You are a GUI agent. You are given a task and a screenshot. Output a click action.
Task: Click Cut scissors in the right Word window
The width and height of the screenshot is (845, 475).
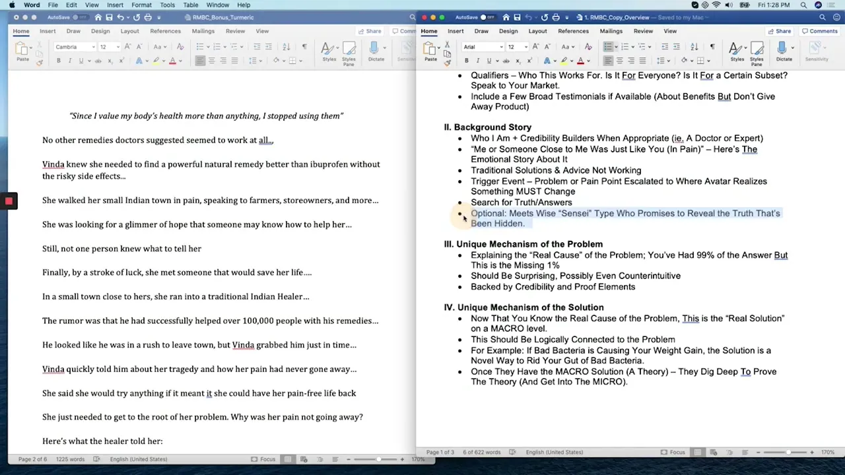(x=447, y=45)
